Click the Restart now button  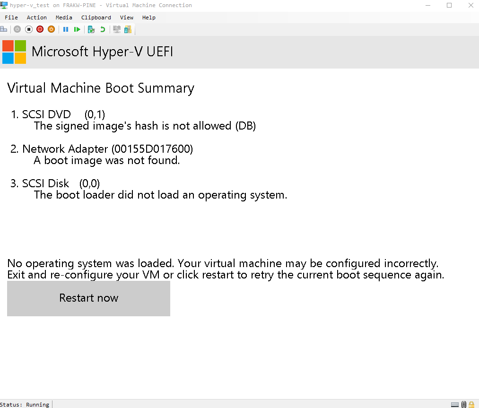coord(88,298)
